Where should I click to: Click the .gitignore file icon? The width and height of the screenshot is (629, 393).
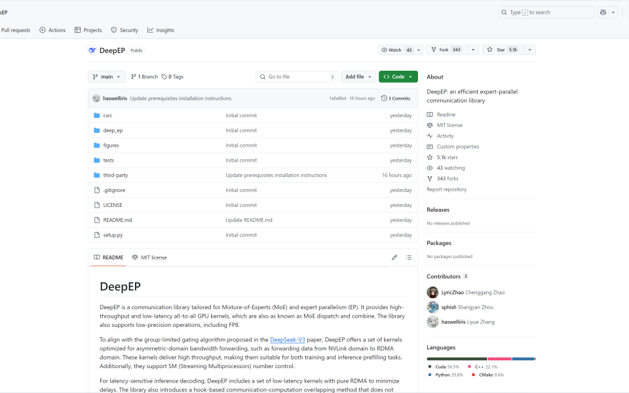pos(97,190)
